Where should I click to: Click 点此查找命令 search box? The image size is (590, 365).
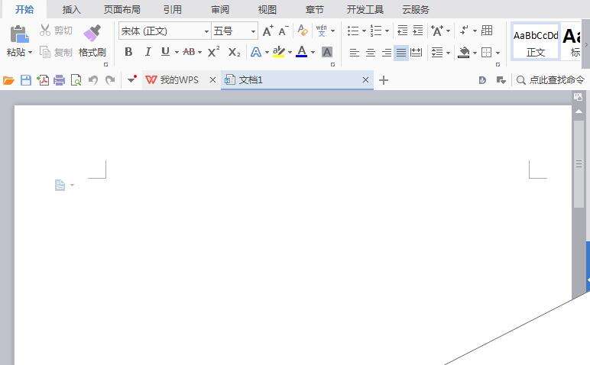click(551, 79)
